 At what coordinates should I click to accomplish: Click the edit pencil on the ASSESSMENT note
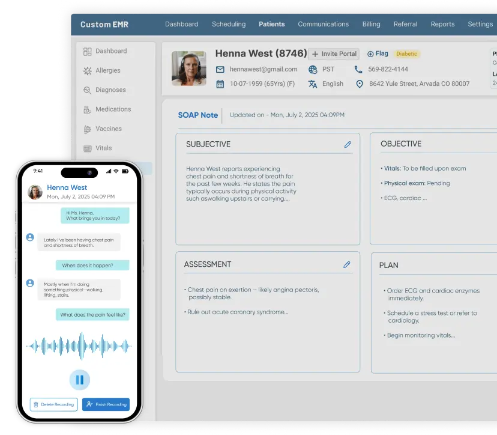tap(347, 264)
